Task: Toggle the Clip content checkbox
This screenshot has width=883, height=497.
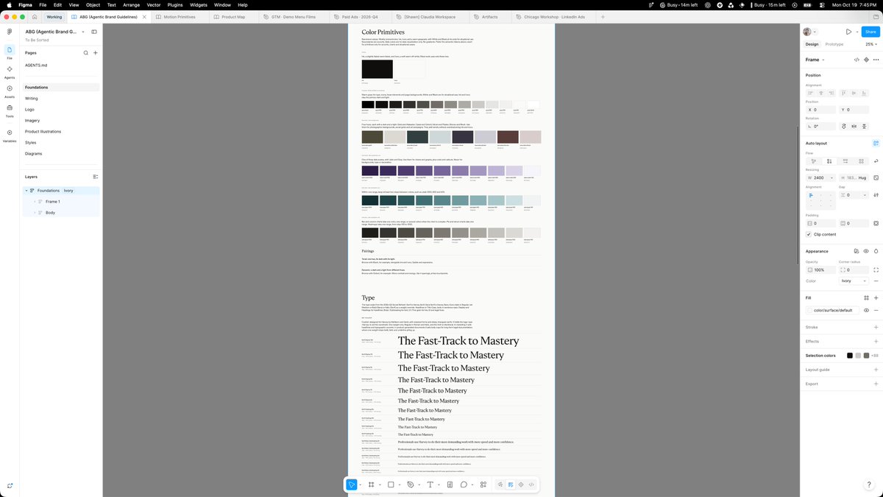Action: (809, 234)
